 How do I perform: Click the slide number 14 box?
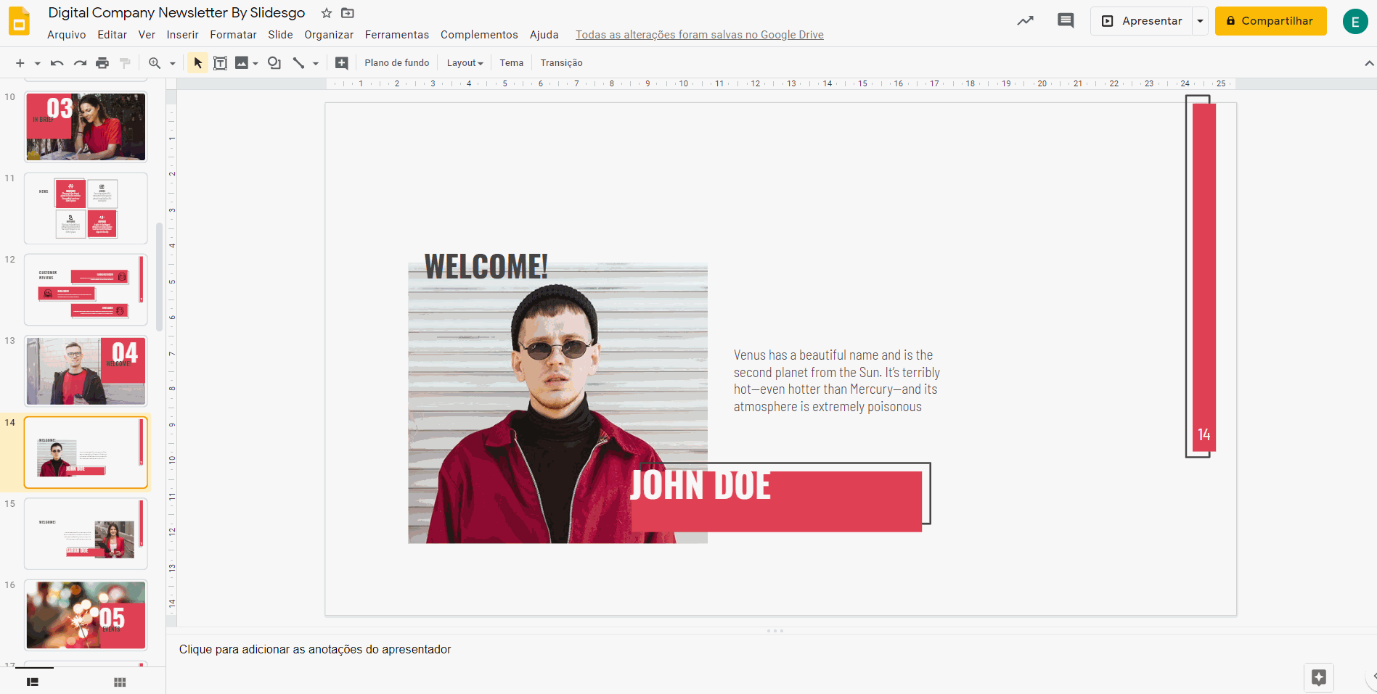[x=1204, y=434]
